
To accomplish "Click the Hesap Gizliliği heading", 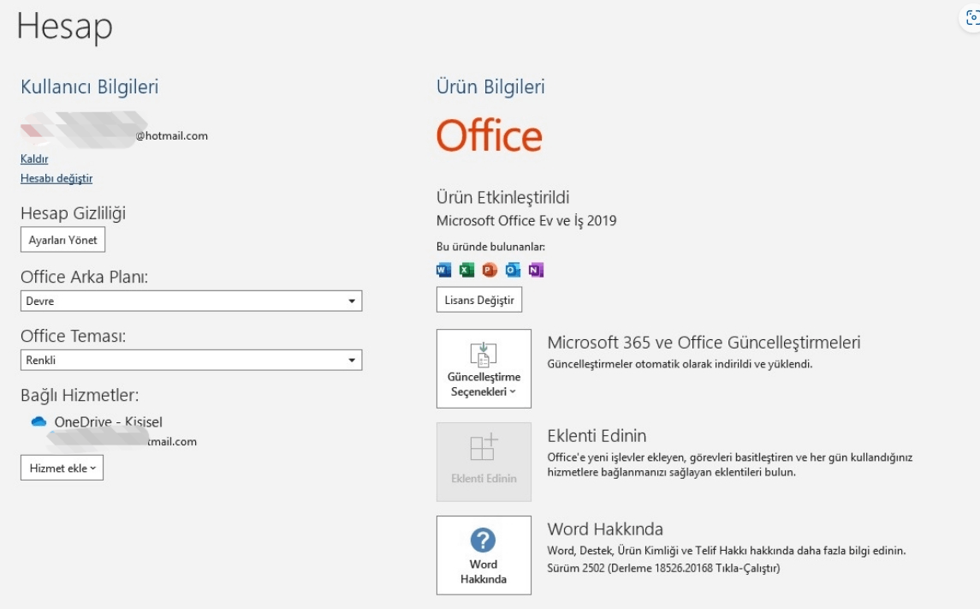I will click(73, 213).
